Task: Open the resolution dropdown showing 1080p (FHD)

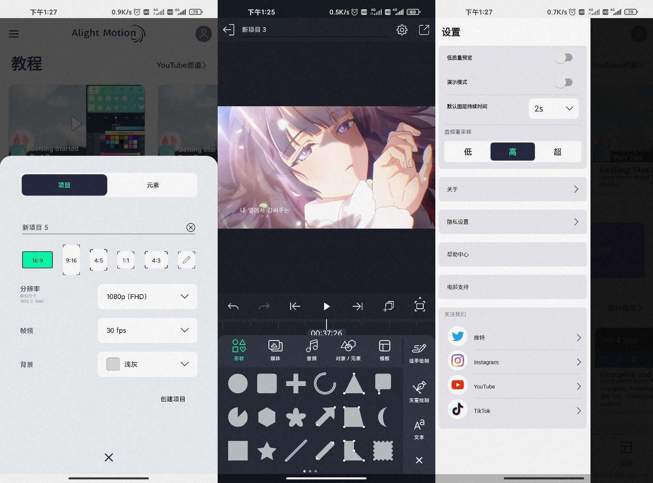Action: click(148, 297)
